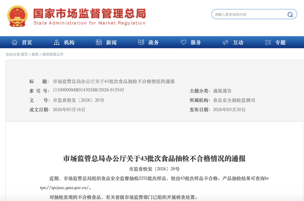This screenshot has width=304, height=201.
Task: Click the 主题分类 field label
Action: tap(200, 91)
